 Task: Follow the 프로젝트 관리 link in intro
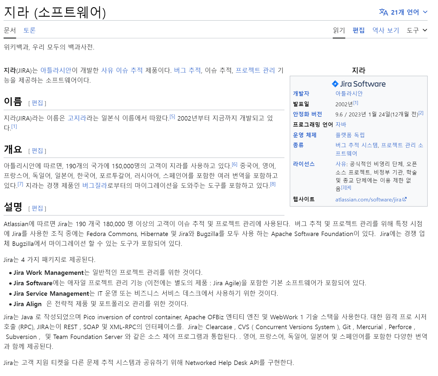255,70
